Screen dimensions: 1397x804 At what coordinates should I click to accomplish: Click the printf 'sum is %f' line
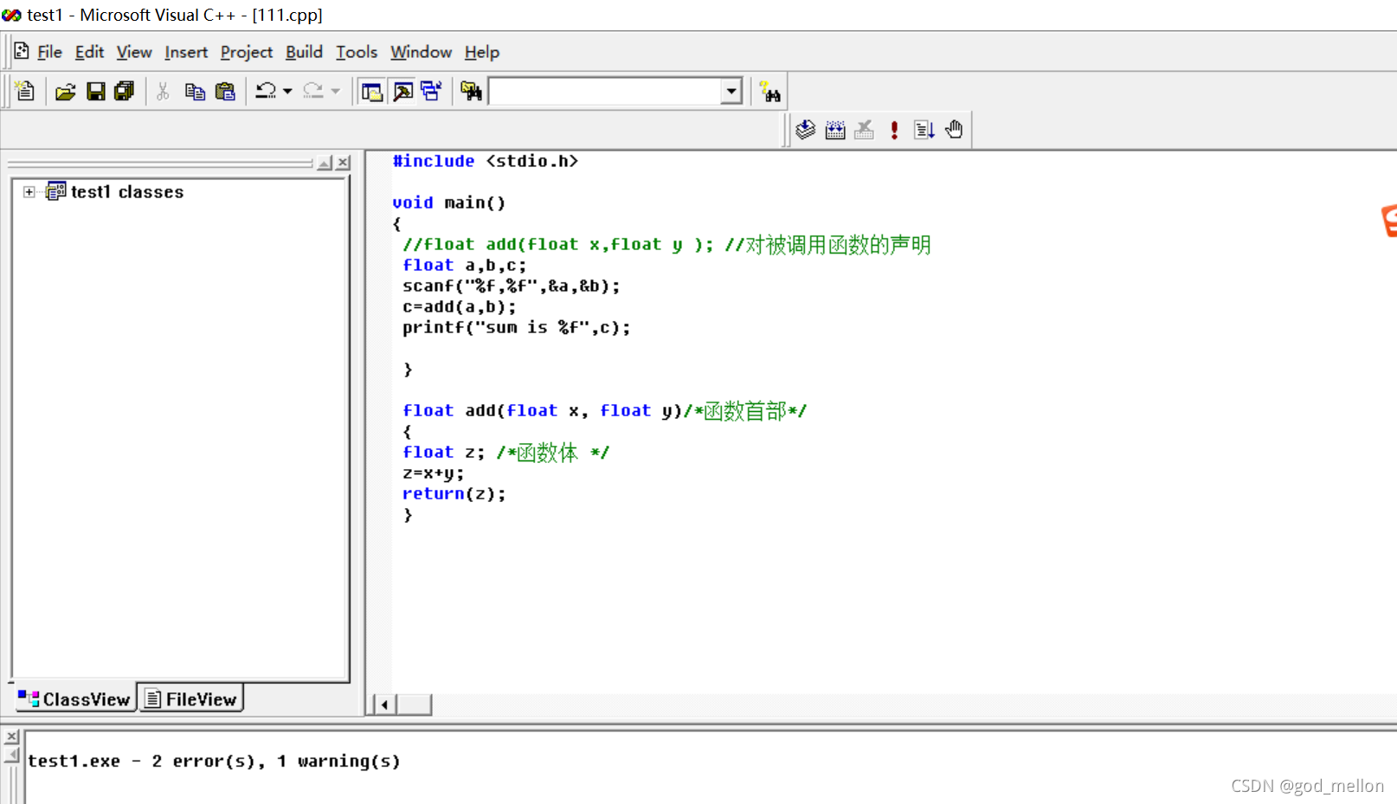click(x=516, y=327)
